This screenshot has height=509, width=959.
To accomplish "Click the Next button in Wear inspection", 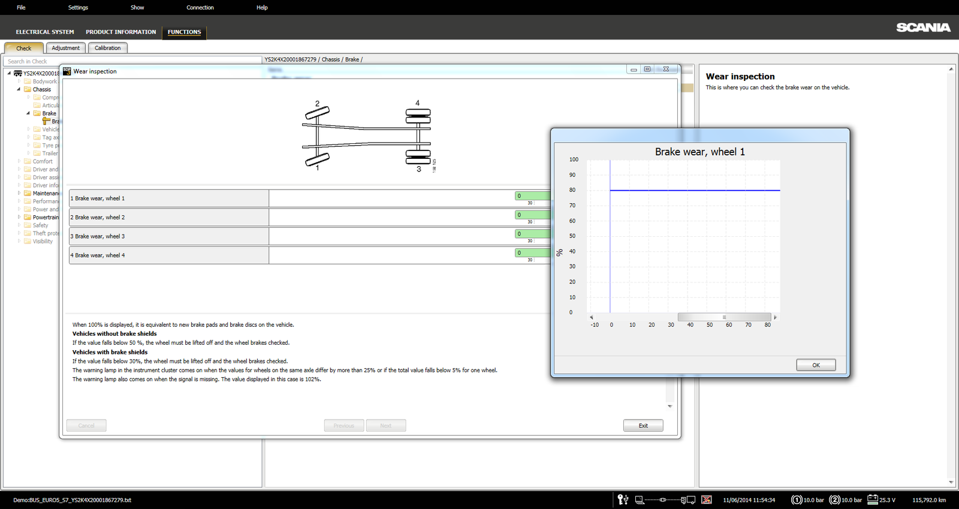I will [386, 426].
